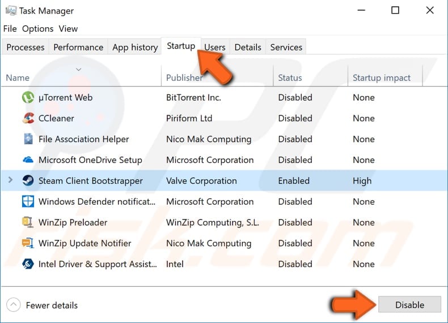Viewport: 448px width, 323px height.
Task: Click the WinZip Computing, S.L. publisher cell
Action: coord(213,222)
